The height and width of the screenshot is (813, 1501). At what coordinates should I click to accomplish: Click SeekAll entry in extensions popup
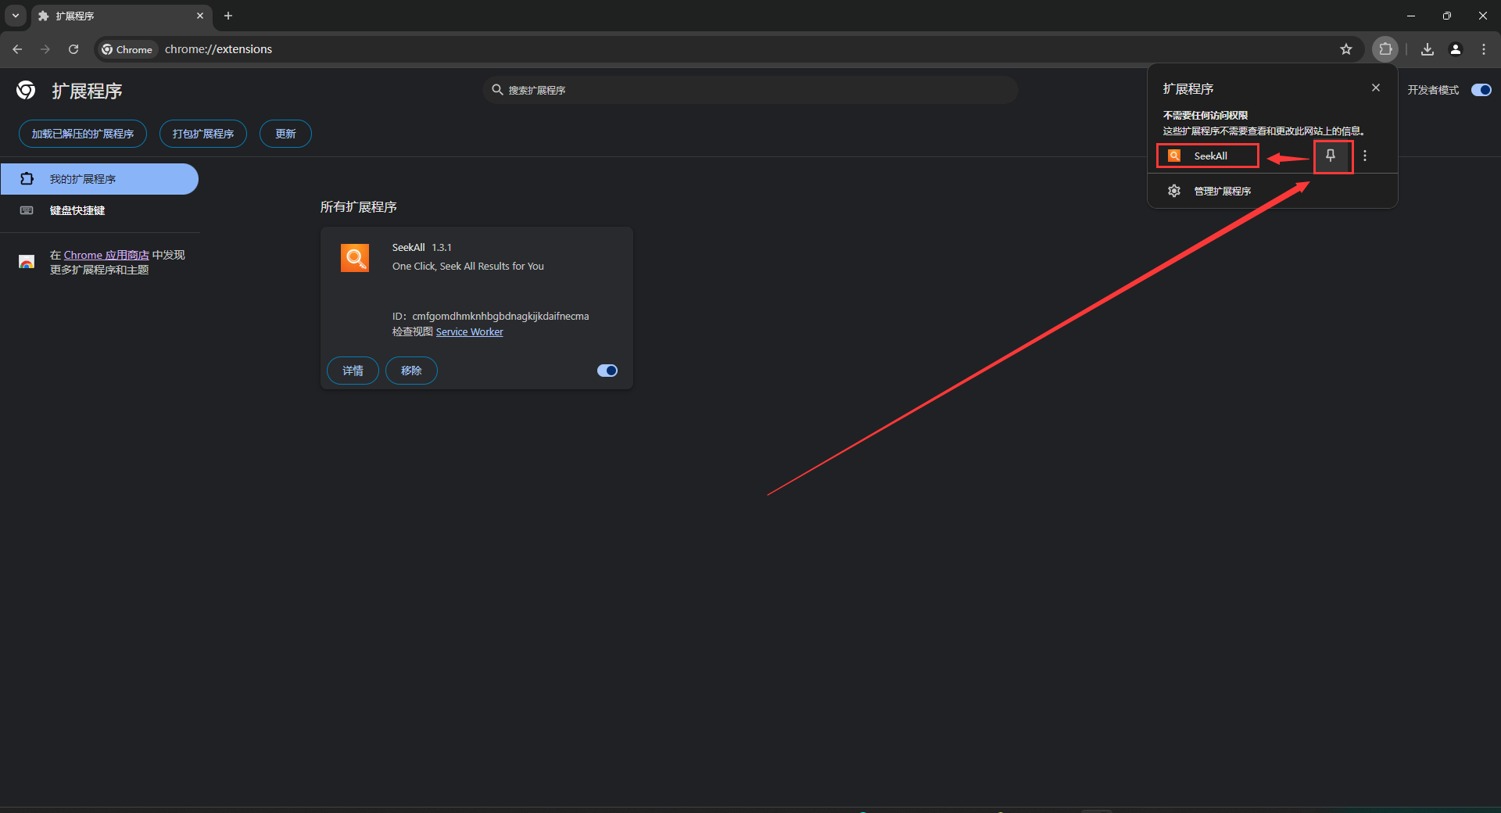click(1208, 156)
